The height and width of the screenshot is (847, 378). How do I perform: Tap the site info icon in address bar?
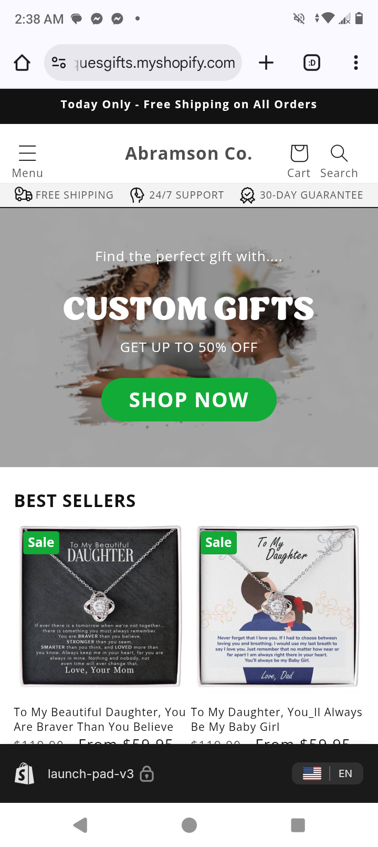(x=59, y=63)
